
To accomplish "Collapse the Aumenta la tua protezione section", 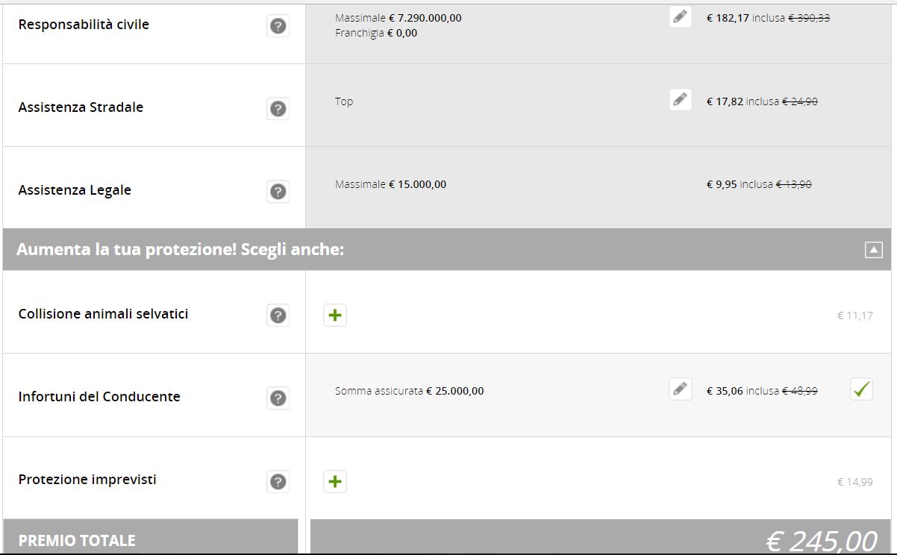I will tap(873, 250).
